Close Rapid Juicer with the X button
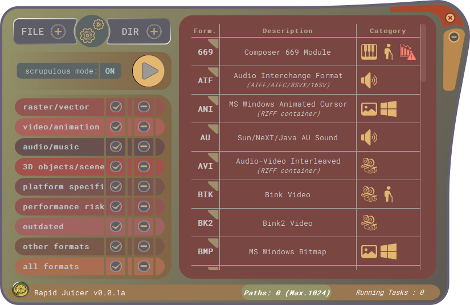The width and height of the screenshot is (470, 305). [x=450, y=18]
